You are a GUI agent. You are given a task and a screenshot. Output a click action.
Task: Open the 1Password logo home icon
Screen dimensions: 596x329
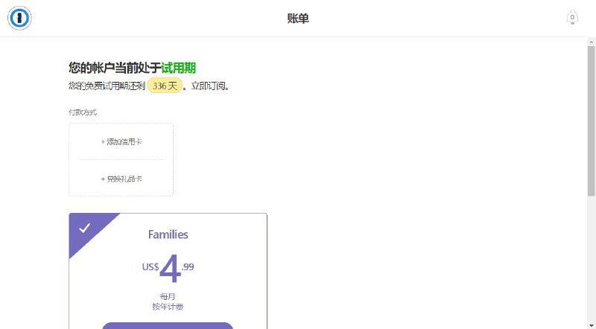[19, 18]
